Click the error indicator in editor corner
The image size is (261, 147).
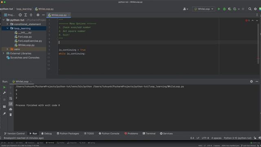[x=248, y=20]
